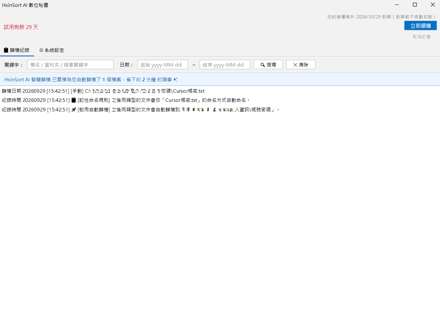440x321 pixels.
Task: Focus the 檔名 / 資料夾 / 語意關鍵字 keyword field
Action: pyautogui.click(x=70, y=65)
